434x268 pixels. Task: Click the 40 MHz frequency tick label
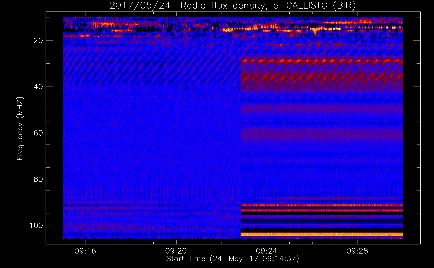[39, 87]
